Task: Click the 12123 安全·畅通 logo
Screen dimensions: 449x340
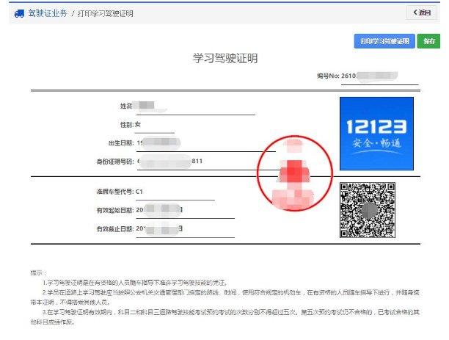Action: tap(376, 134)
